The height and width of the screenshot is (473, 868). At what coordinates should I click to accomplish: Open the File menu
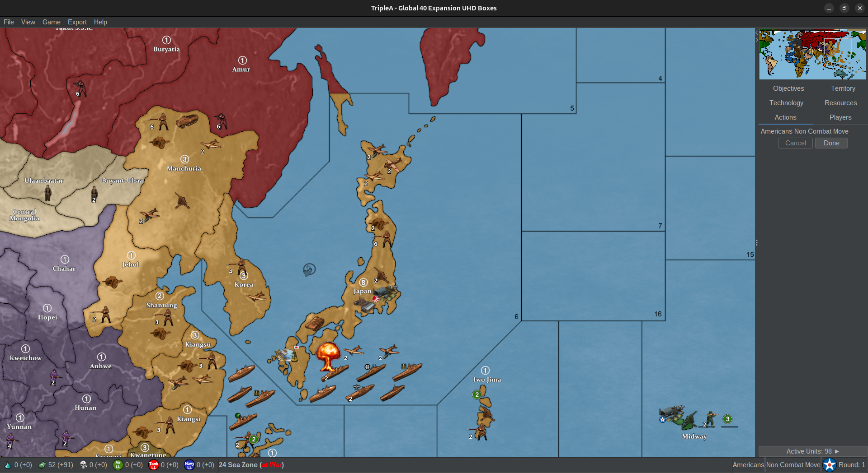pyautogui.click(x=9, y=22)
